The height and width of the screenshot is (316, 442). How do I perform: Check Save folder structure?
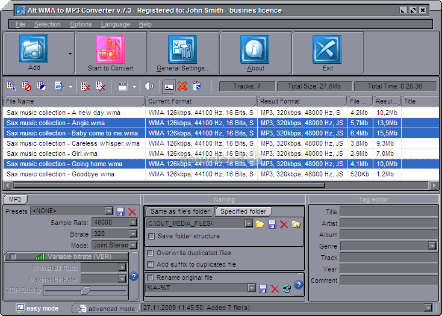coord(152,236)
